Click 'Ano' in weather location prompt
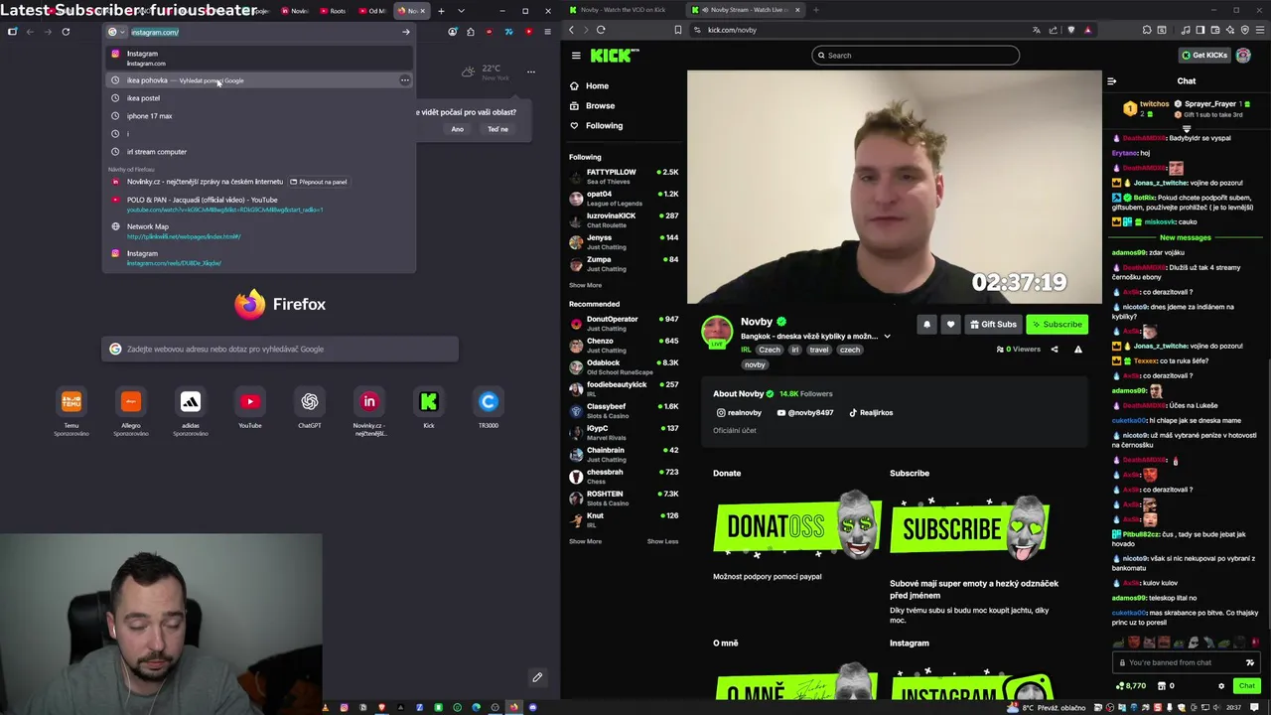1271x715 pixels. pos(457,129)
